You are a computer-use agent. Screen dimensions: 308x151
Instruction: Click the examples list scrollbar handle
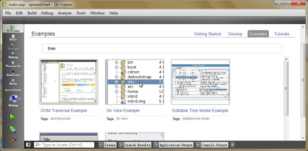coord(286,89)
